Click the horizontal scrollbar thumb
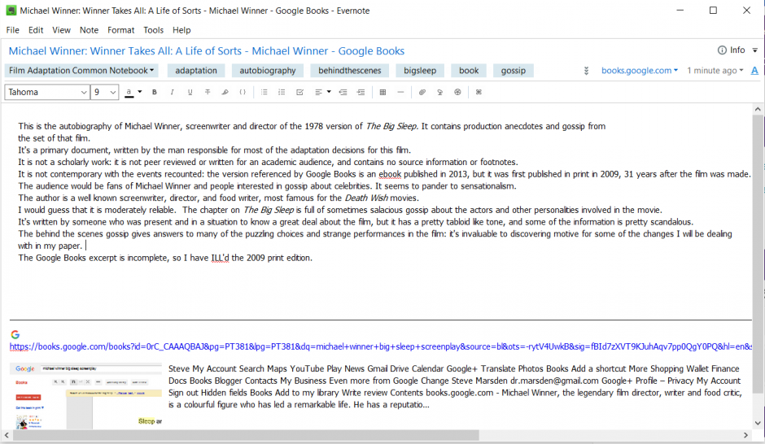765x444 pixels. tap(246, 435)
